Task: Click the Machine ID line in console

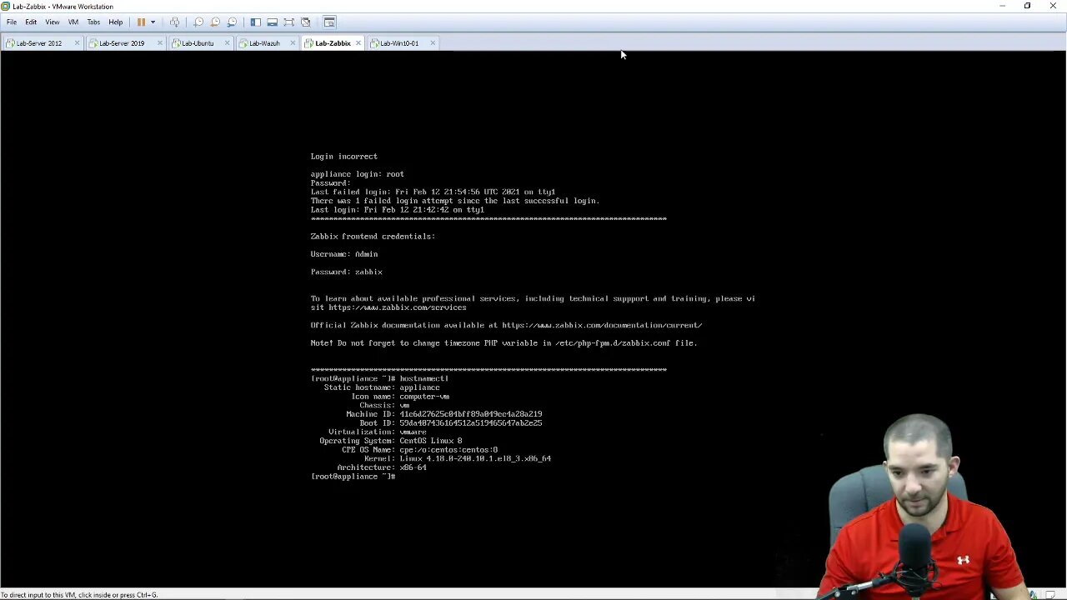Action: point(444,414)
